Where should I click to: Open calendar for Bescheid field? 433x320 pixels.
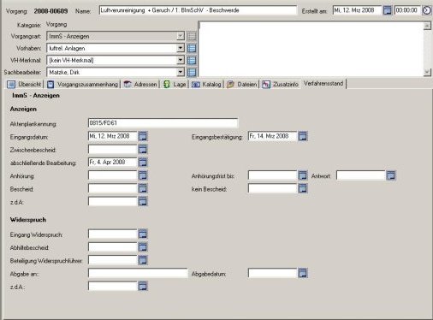143,188
